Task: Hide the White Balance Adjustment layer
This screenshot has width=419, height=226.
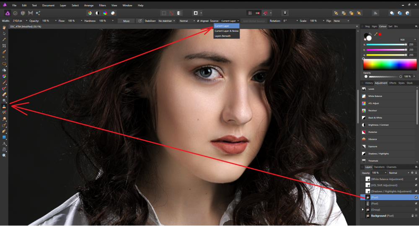Action: 416,179
